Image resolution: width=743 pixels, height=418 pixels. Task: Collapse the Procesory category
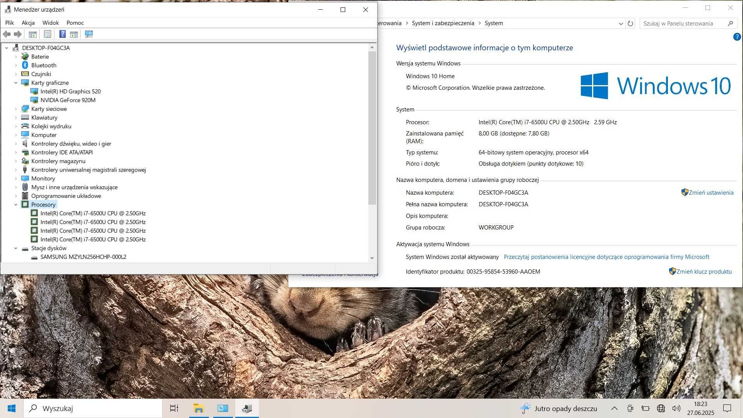point(16,205)
